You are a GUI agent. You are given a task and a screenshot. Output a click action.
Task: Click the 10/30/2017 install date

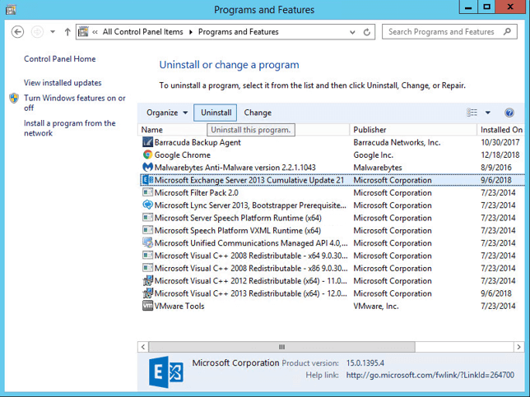tap(500, 142)
